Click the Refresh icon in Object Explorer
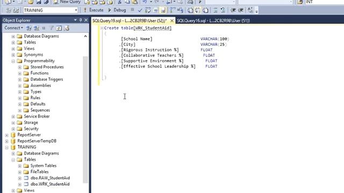This screenshot has height=193, width=344. tap(59, 28)
